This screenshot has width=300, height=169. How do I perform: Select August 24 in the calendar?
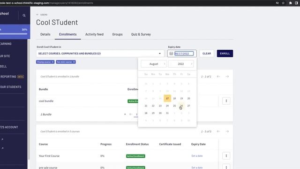click(167, 106)
